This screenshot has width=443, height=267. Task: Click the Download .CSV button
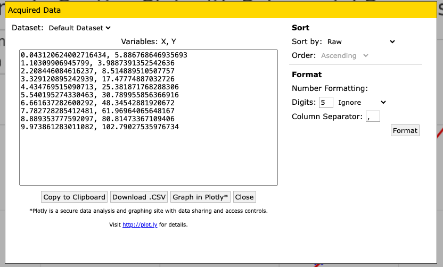(x=139, y=197)
